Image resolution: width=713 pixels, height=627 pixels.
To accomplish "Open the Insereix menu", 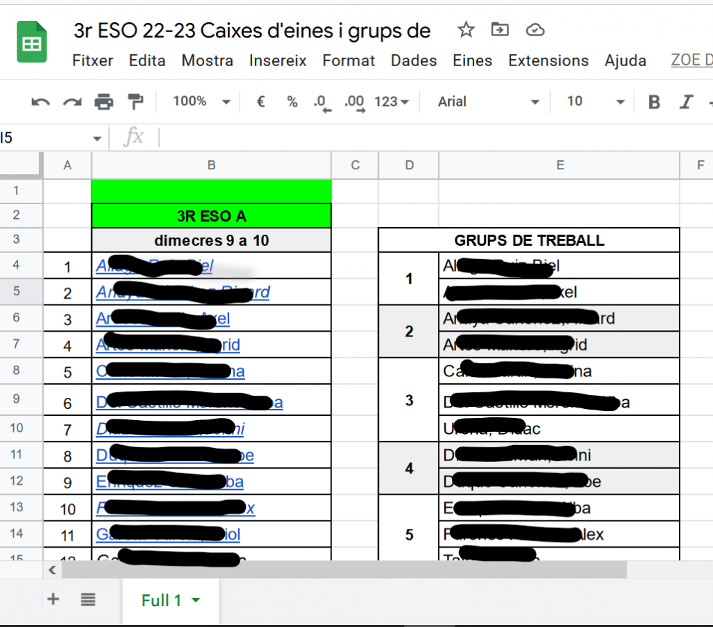I will pos(278,61).
